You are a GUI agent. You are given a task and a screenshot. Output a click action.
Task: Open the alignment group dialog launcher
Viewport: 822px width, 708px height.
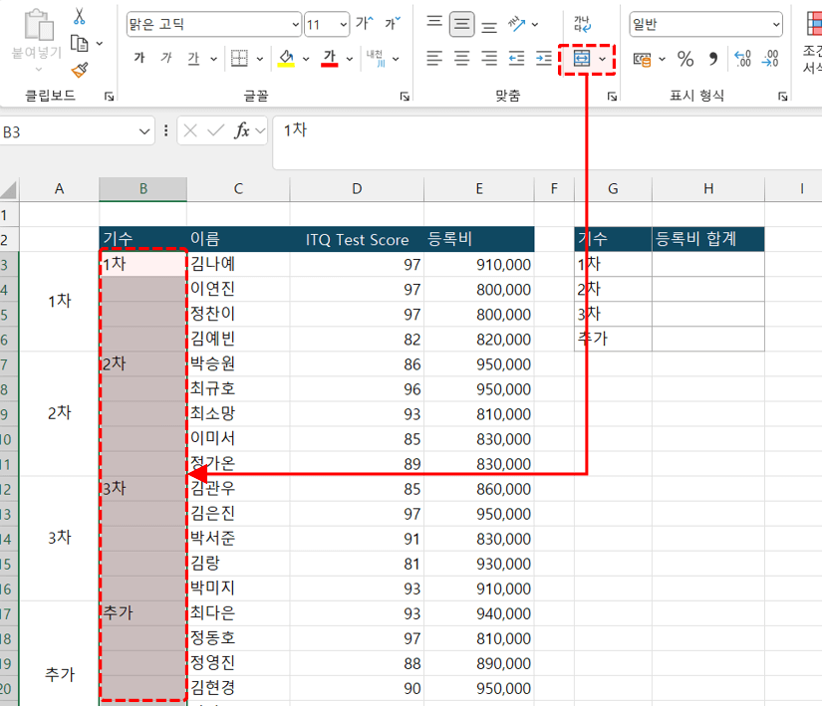[611, 97]
